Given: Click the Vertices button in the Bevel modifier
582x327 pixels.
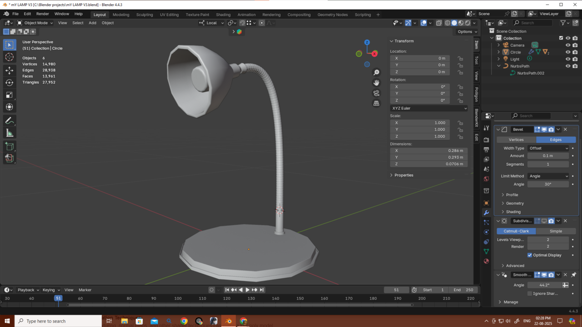Looking at the screenshot, I should pyautogui.click(x=516, y=140).
